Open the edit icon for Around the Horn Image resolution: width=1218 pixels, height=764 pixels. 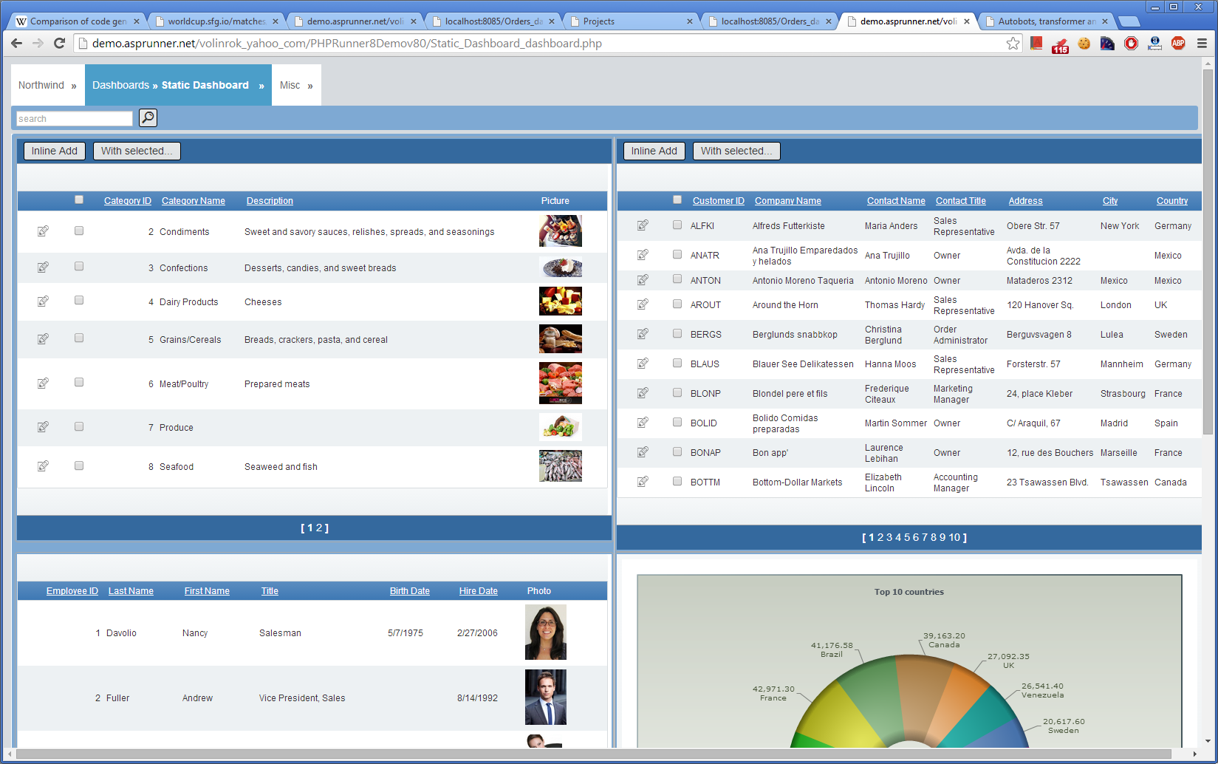[643, 304]
